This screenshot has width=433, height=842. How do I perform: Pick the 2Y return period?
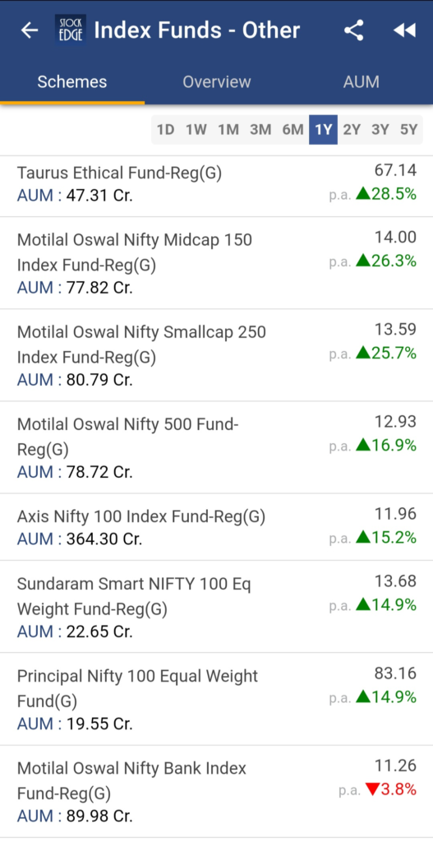click(x=352, y=129)
